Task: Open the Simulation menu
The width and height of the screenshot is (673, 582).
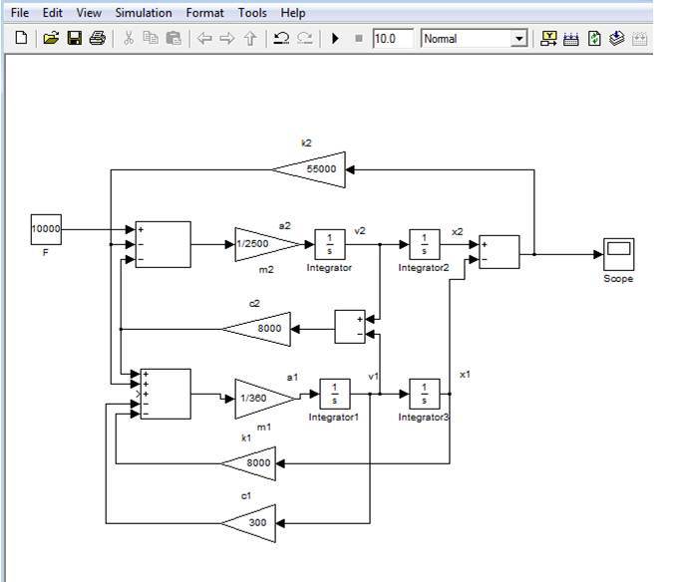Action: (x=144, y=13)
